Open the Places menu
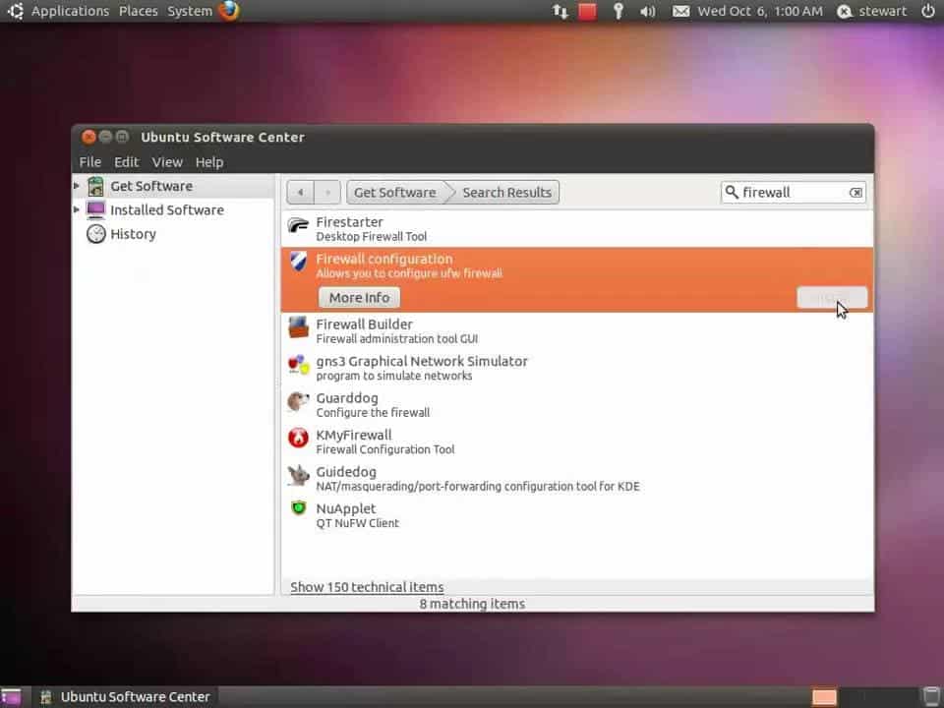944x708 pixels. point(139,11)
